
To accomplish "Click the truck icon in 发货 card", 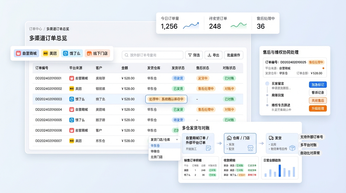I will pyautogui.click(x=271, y=138).
